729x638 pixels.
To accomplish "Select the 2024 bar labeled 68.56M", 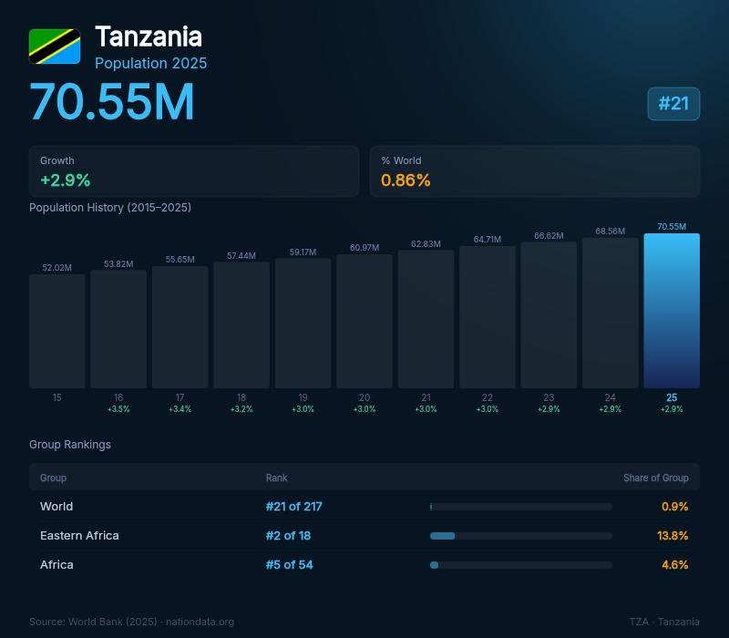I will (x=610, y=313).
